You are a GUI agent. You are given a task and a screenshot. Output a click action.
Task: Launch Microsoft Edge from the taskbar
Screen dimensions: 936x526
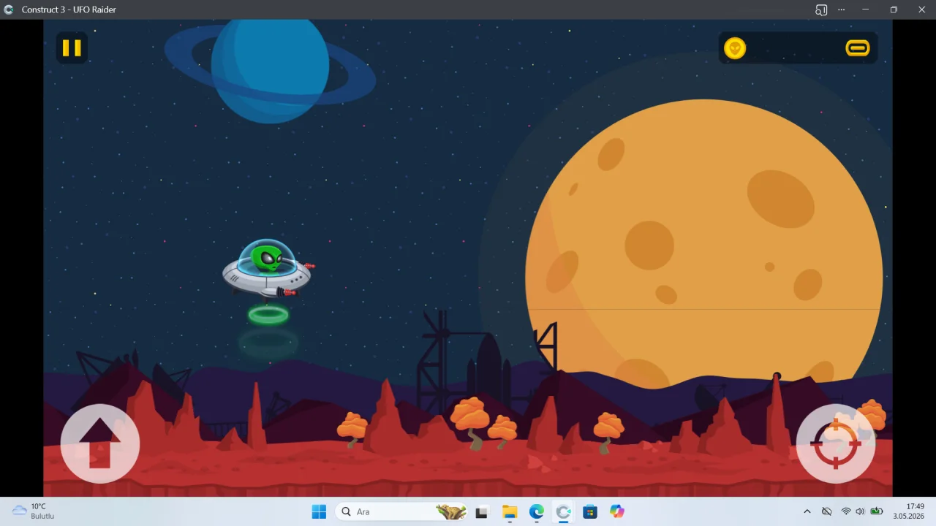tap(537, 511)
